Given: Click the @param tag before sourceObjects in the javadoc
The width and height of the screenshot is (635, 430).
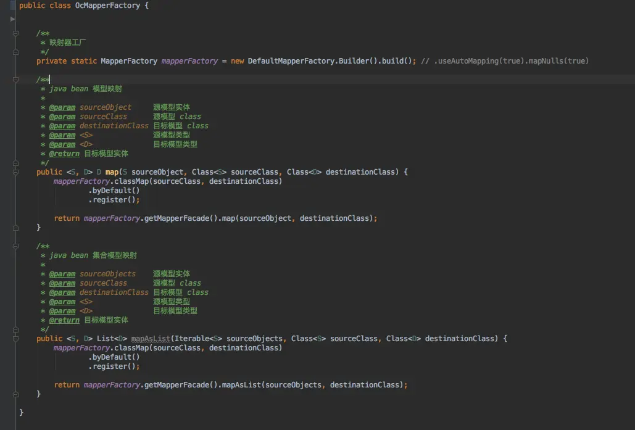Looking at the screenshot, I should (62, 274).
